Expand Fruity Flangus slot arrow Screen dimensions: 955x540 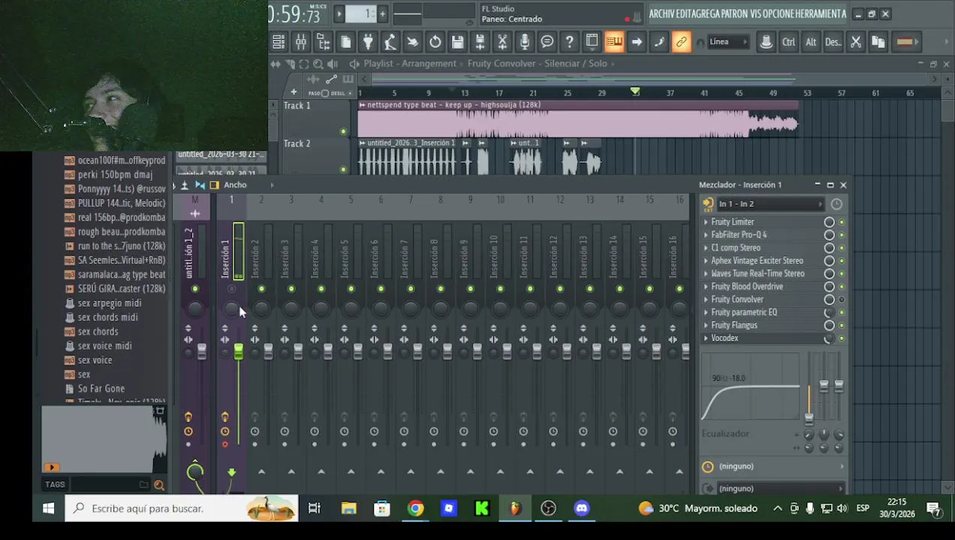(x=706, y=325)
